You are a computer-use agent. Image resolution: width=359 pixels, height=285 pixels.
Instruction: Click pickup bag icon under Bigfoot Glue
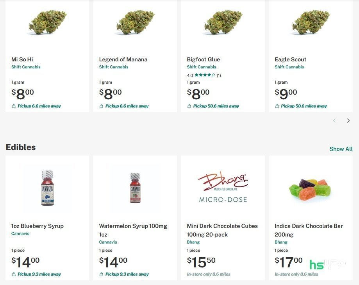(x=189, y=106)
